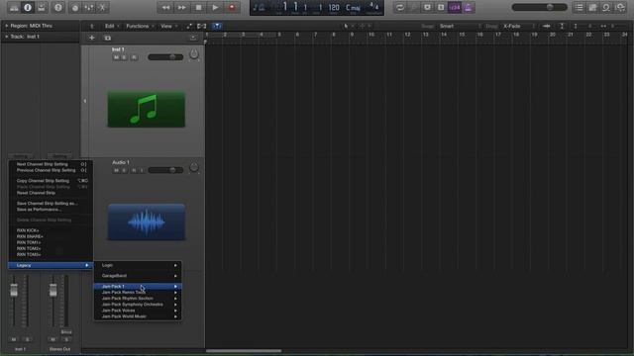Toggle Solo mode in control bar
The height and width of the screenshot is (356, 634).
[441, 7]
